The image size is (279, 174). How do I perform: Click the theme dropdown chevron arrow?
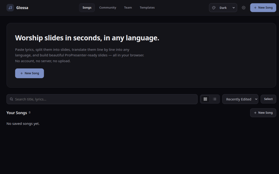[x=234, y=8]
